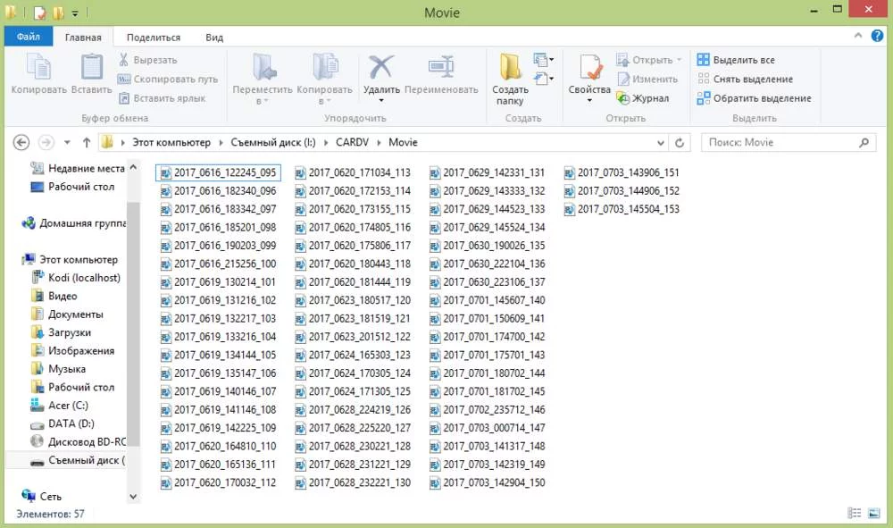The width and height of the screenshot is (893, 528).
Task: Click the Журнал (History) icon
Action: (622, 98)
